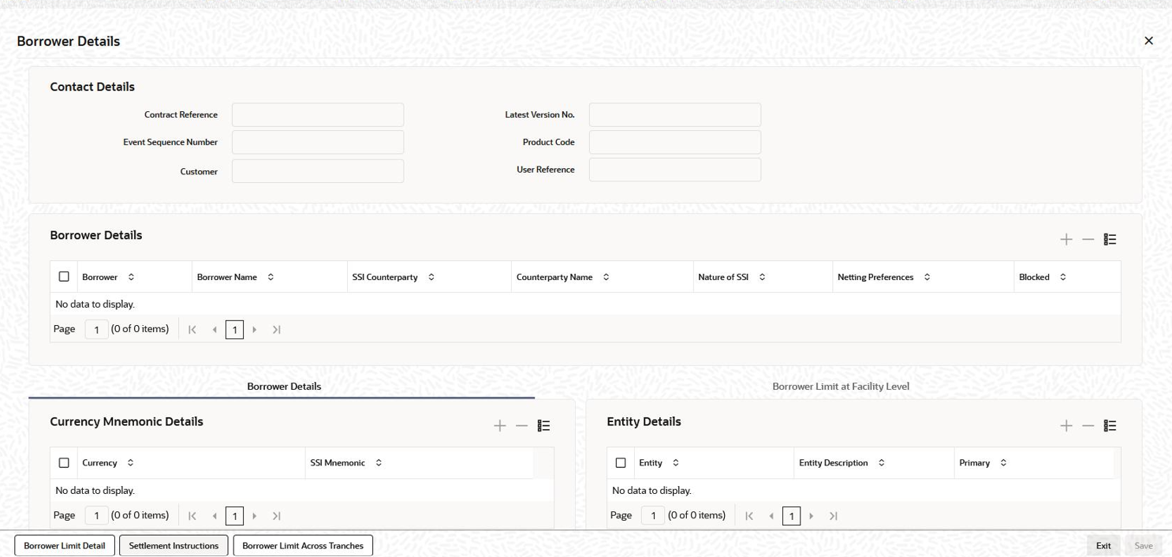The width and height of the screenshot is (1172, 557).
Task: Go to next page in Borrower Details grid
Action: (x=256, y=329)
